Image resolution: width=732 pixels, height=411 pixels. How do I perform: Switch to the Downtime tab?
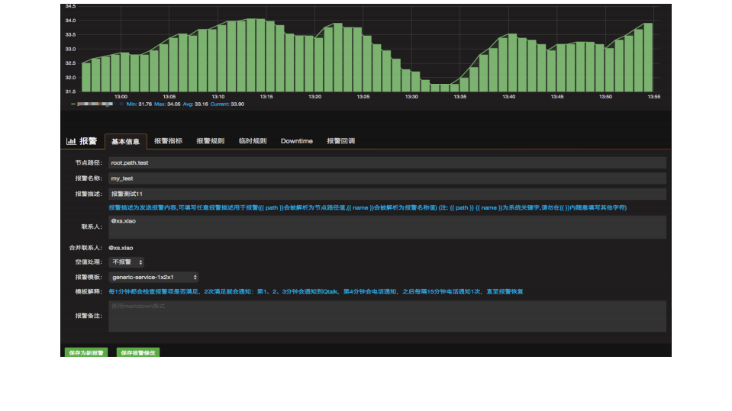tap(296, 141)
